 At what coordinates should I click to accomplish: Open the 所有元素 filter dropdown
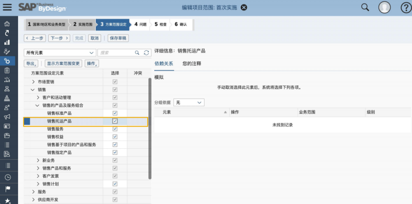60,53
